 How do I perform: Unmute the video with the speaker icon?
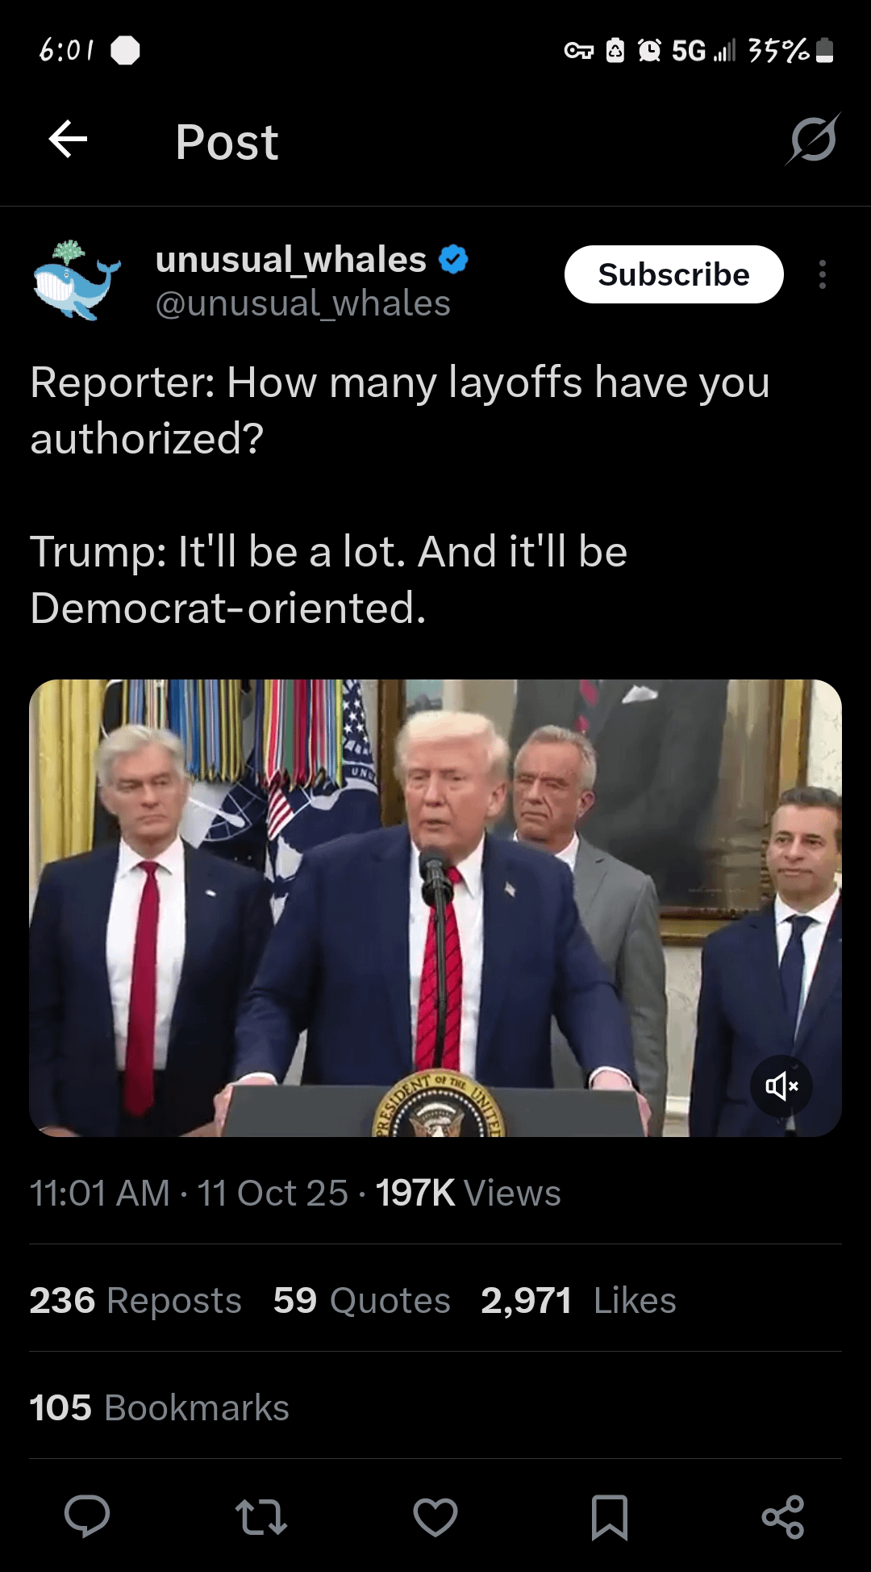pyautogui.click(x=781, y=1086)
